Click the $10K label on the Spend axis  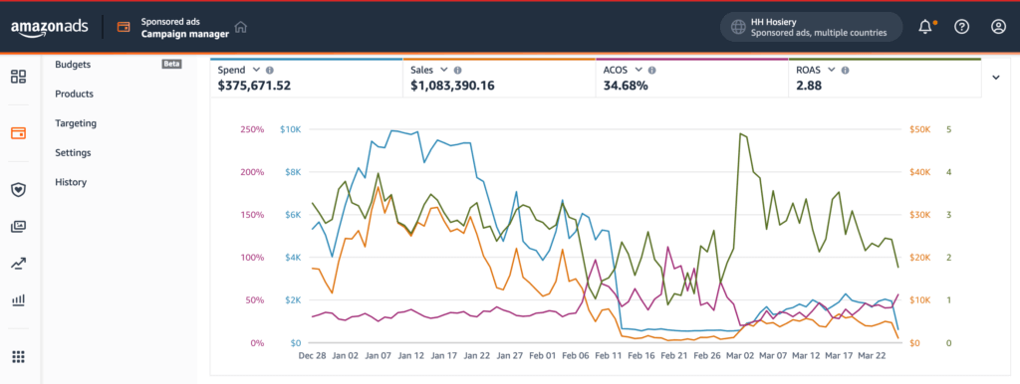291,129
